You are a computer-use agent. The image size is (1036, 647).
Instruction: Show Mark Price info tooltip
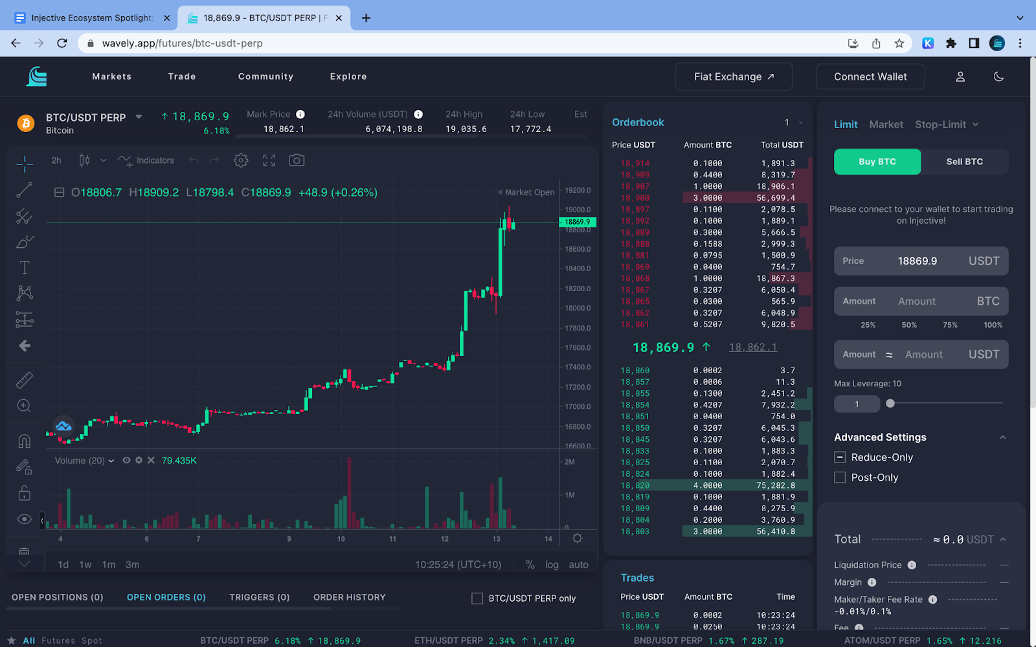click(x=300, y=115)
